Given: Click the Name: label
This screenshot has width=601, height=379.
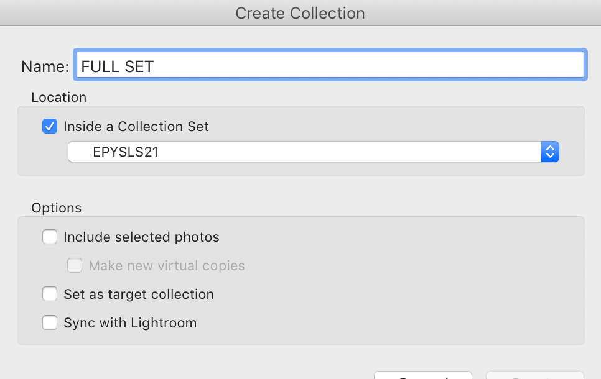Looking at the screenshot, I should [45, 66].
